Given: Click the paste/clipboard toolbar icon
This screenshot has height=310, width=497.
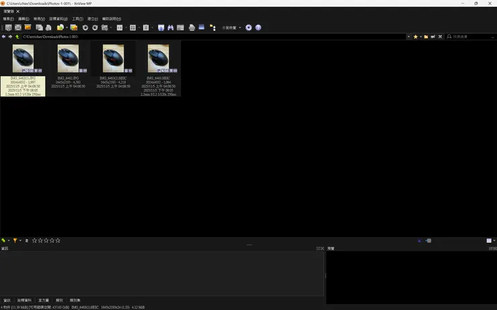Looking at the screenshot, I should click(x=48, y=28).
